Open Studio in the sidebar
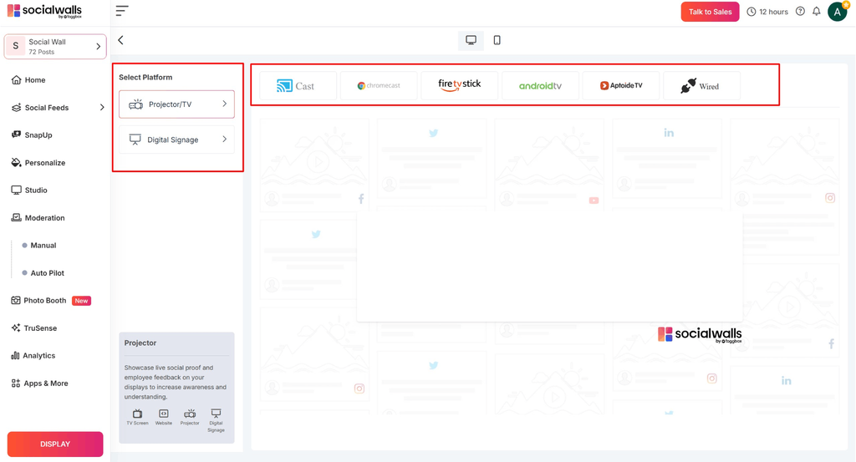Screen dimensions: 856x462 coord(36,190)
